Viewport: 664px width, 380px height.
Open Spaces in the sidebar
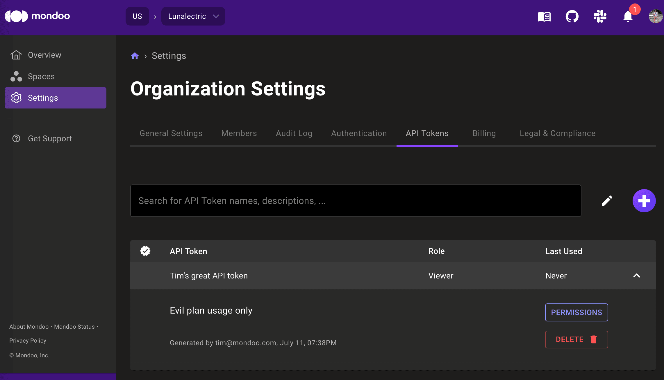[x=41, y=76]
